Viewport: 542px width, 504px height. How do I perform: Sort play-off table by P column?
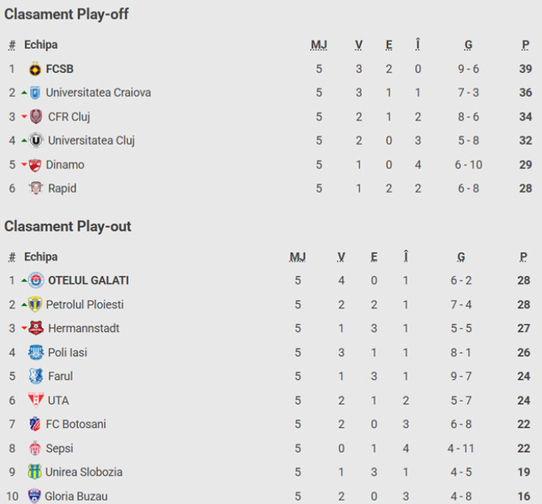[x=526, y=45]
